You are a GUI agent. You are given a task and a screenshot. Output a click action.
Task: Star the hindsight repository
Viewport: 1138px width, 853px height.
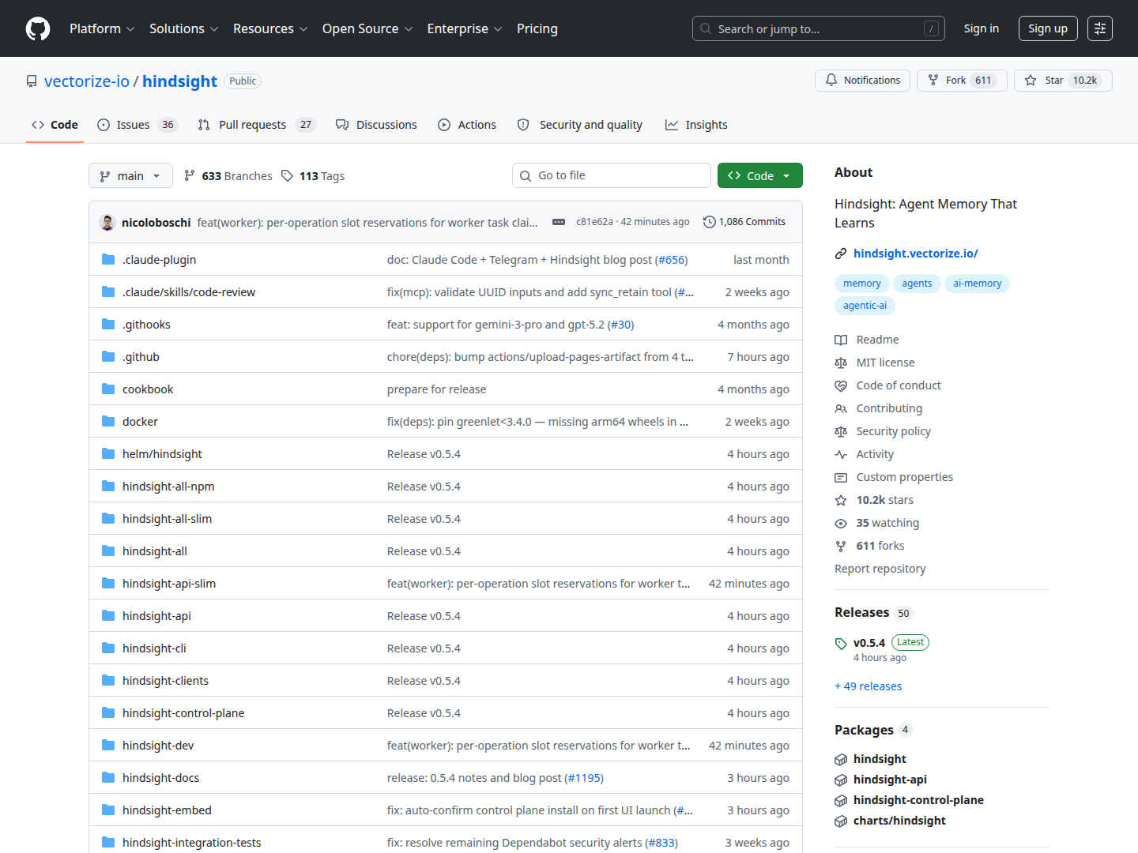point(1063,81)
